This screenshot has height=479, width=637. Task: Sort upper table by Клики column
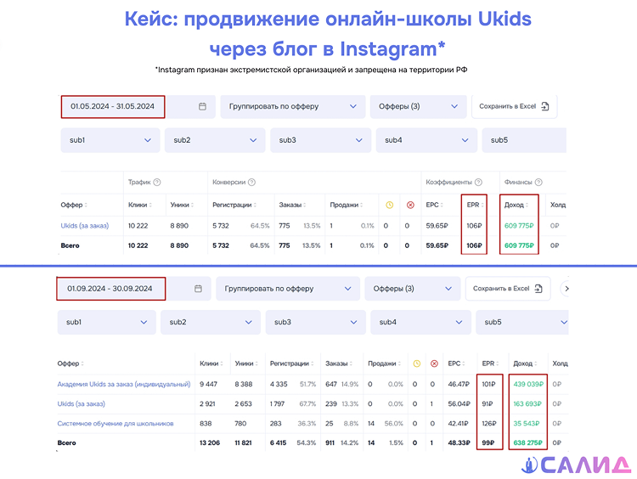[140, 205]
